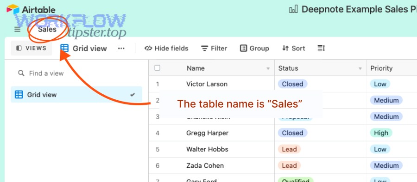Click the Gregg Harper cell
The height and width of the screenshot is (182, 417).
(208, 133)
